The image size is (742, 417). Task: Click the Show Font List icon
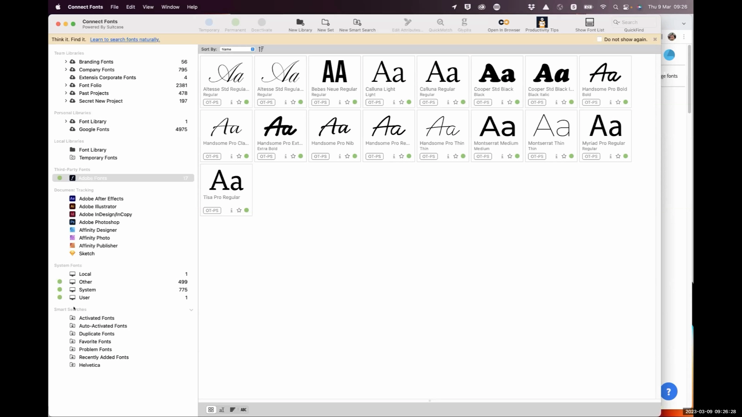point(589,22)
